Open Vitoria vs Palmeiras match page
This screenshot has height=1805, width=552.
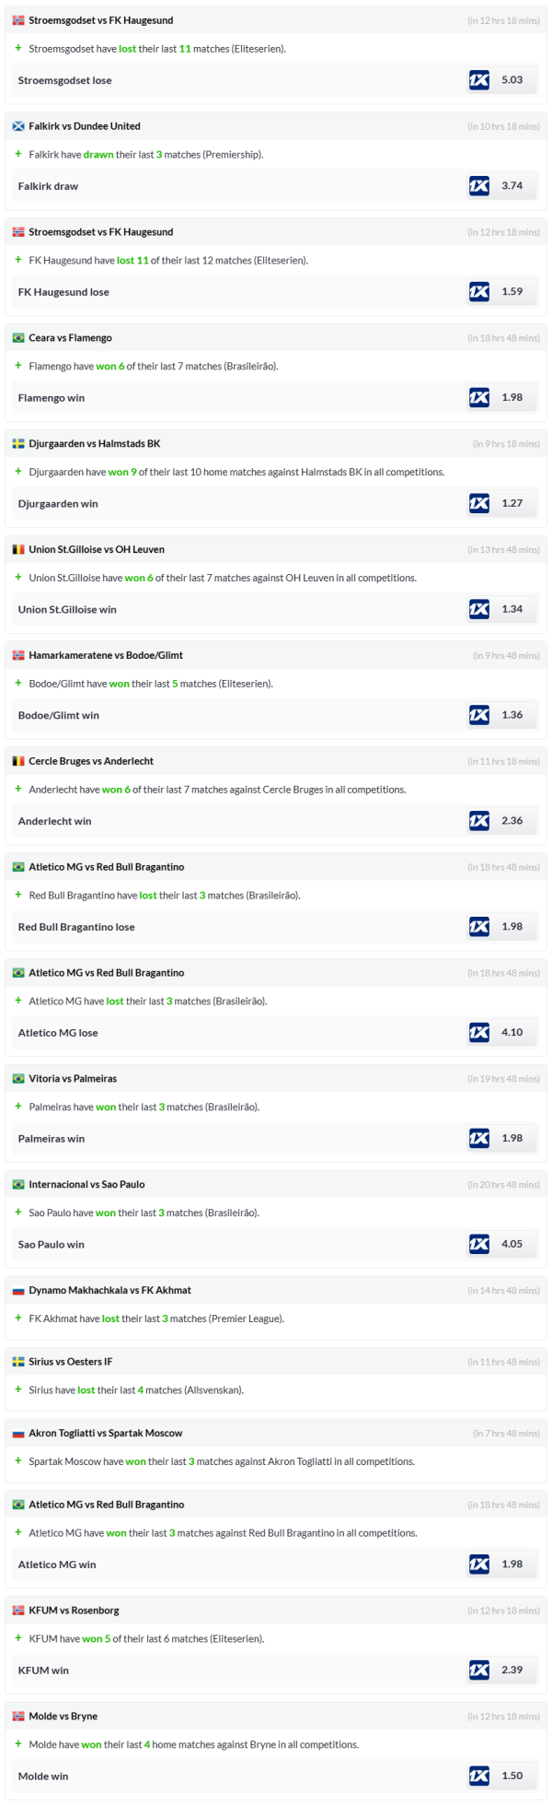click(x=73, y=1079)
